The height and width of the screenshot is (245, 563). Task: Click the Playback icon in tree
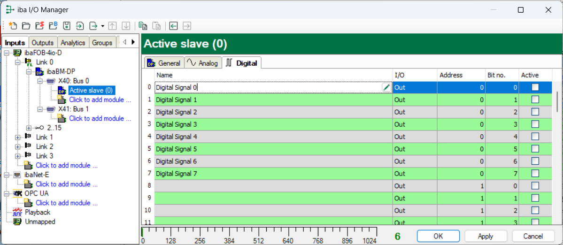pos(17,212)
